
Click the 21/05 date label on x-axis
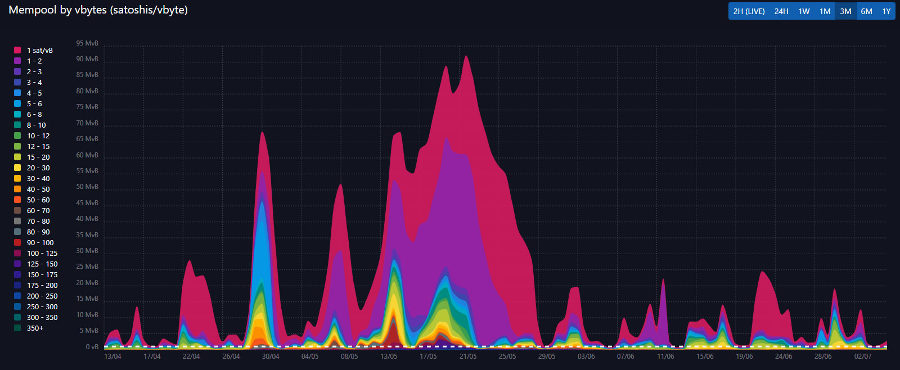point(468,357)
